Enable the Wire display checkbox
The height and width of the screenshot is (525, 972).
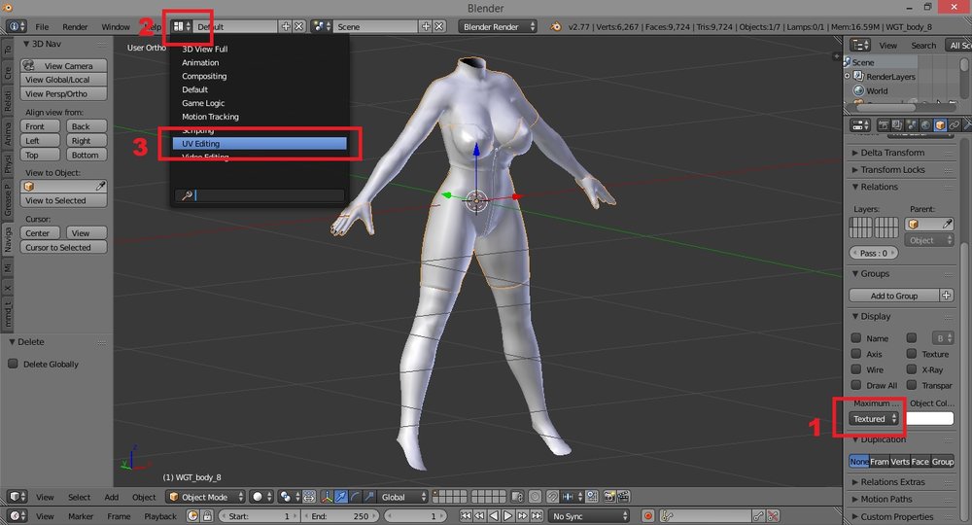pos(856,369)
